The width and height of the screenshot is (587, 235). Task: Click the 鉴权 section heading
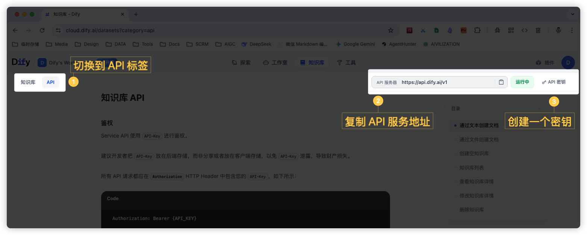click(x=107, y=123)
